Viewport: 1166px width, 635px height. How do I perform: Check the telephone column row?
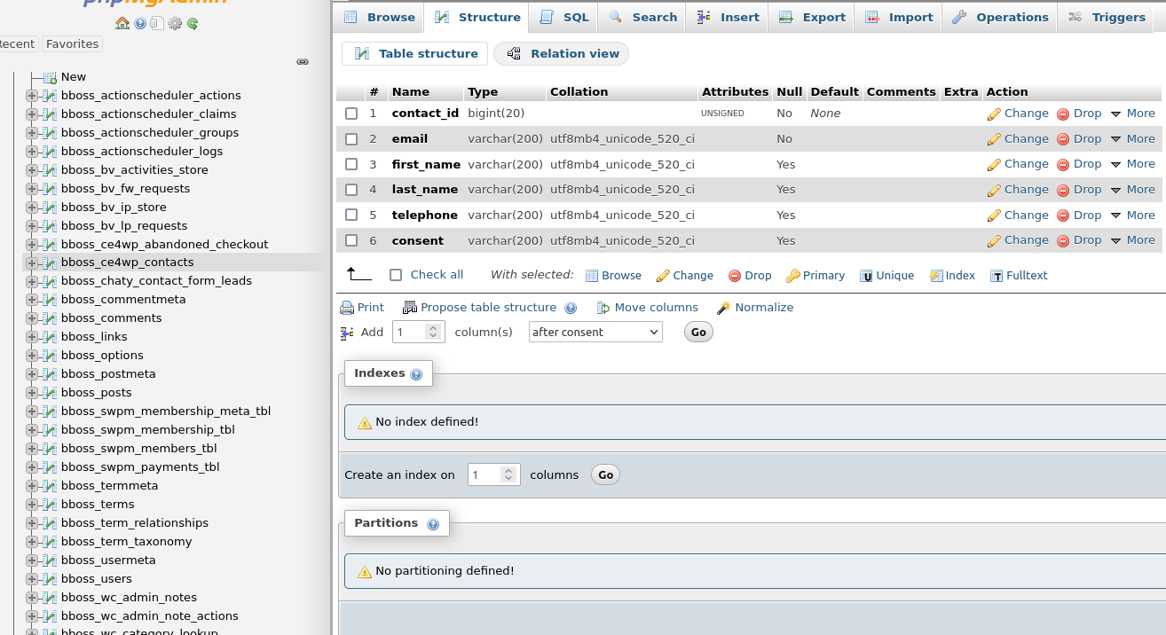(x=351, y=215)
